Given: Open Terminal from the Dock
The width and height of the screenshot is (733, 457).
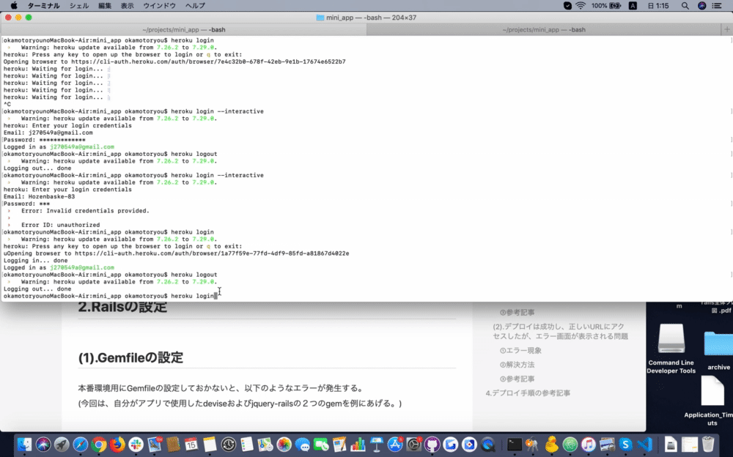Looking at the screenshot, I should [515, 444].
